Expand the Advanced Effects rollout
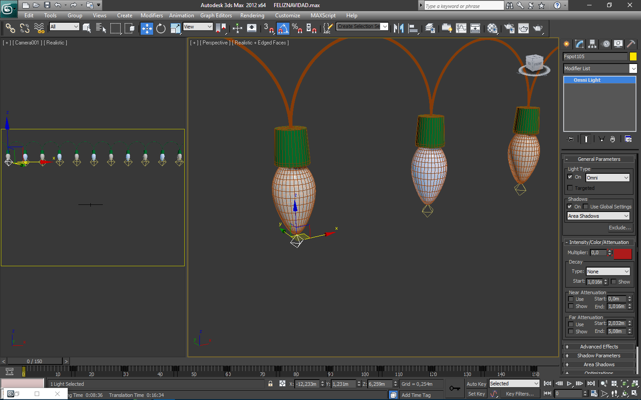The image size is (641, 400). pyautogui.click(x=599, y=347)
